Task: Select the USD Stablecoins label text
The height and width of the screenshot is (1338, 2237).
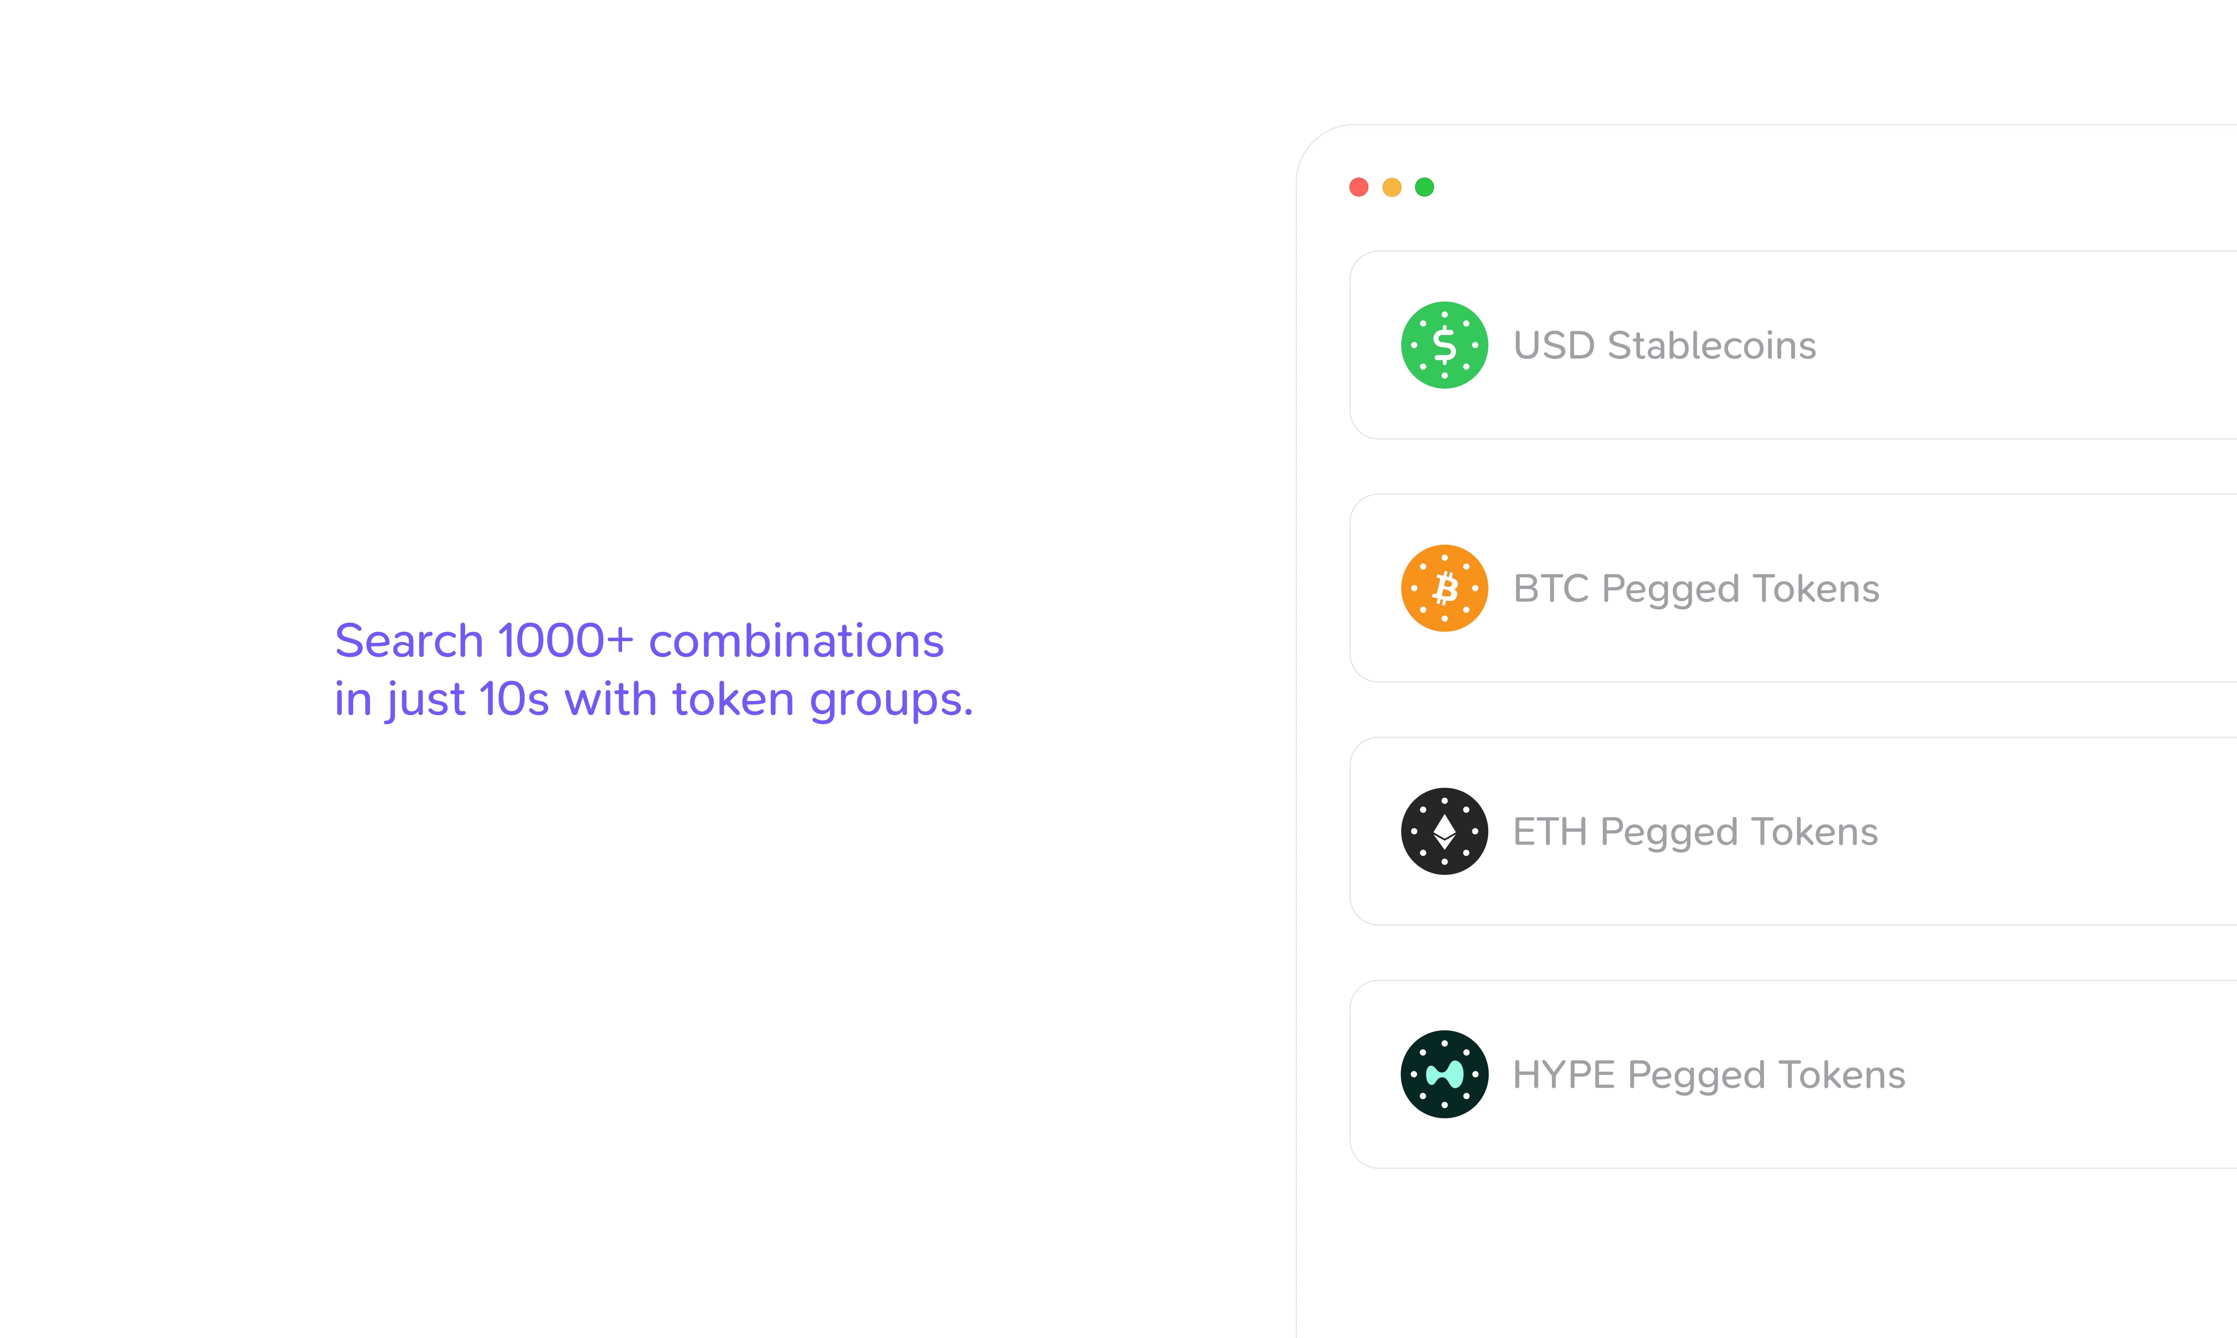Action: [1664, 345]
